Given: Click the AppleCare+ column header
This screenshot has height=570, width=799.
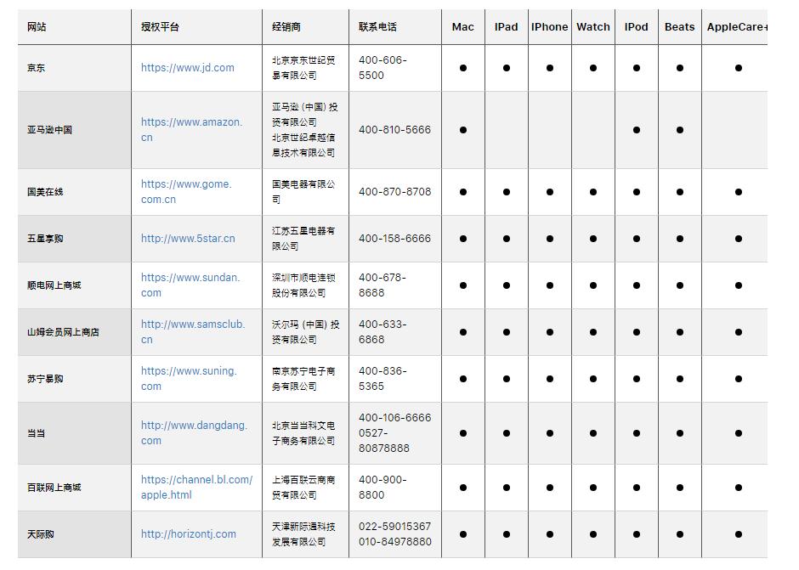Looking at the screenshot, I should [x=737, y=27].
